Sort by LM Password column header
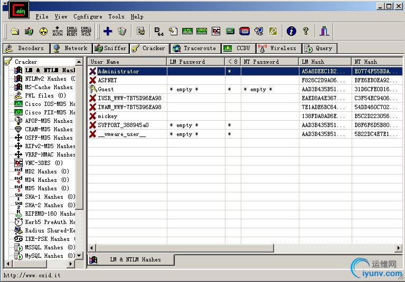The height and width of the screenshot is (282, 405). [x=196, y=62]
